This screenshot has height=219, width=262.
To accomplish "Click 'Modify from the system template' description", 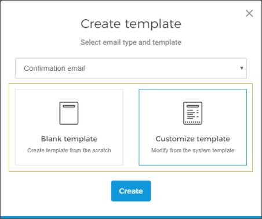I will pyautogui.click(x=193, y=150).
